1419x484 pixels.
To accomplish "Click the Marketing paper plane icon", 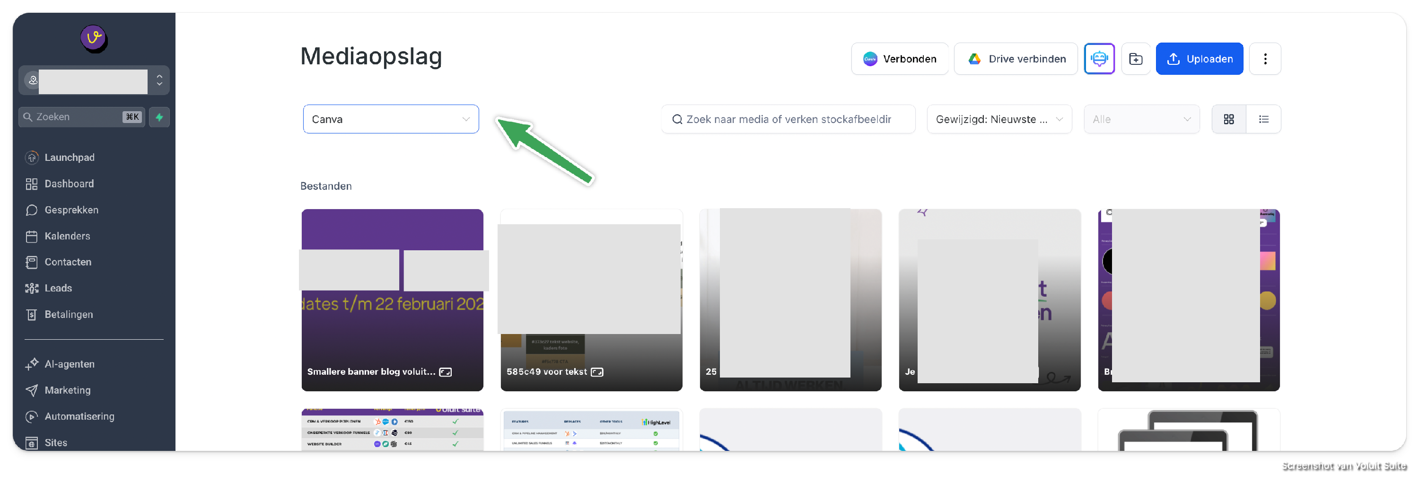I will [32, 390].
